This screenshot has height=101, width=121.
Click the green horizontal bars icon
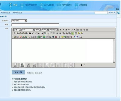44,37
